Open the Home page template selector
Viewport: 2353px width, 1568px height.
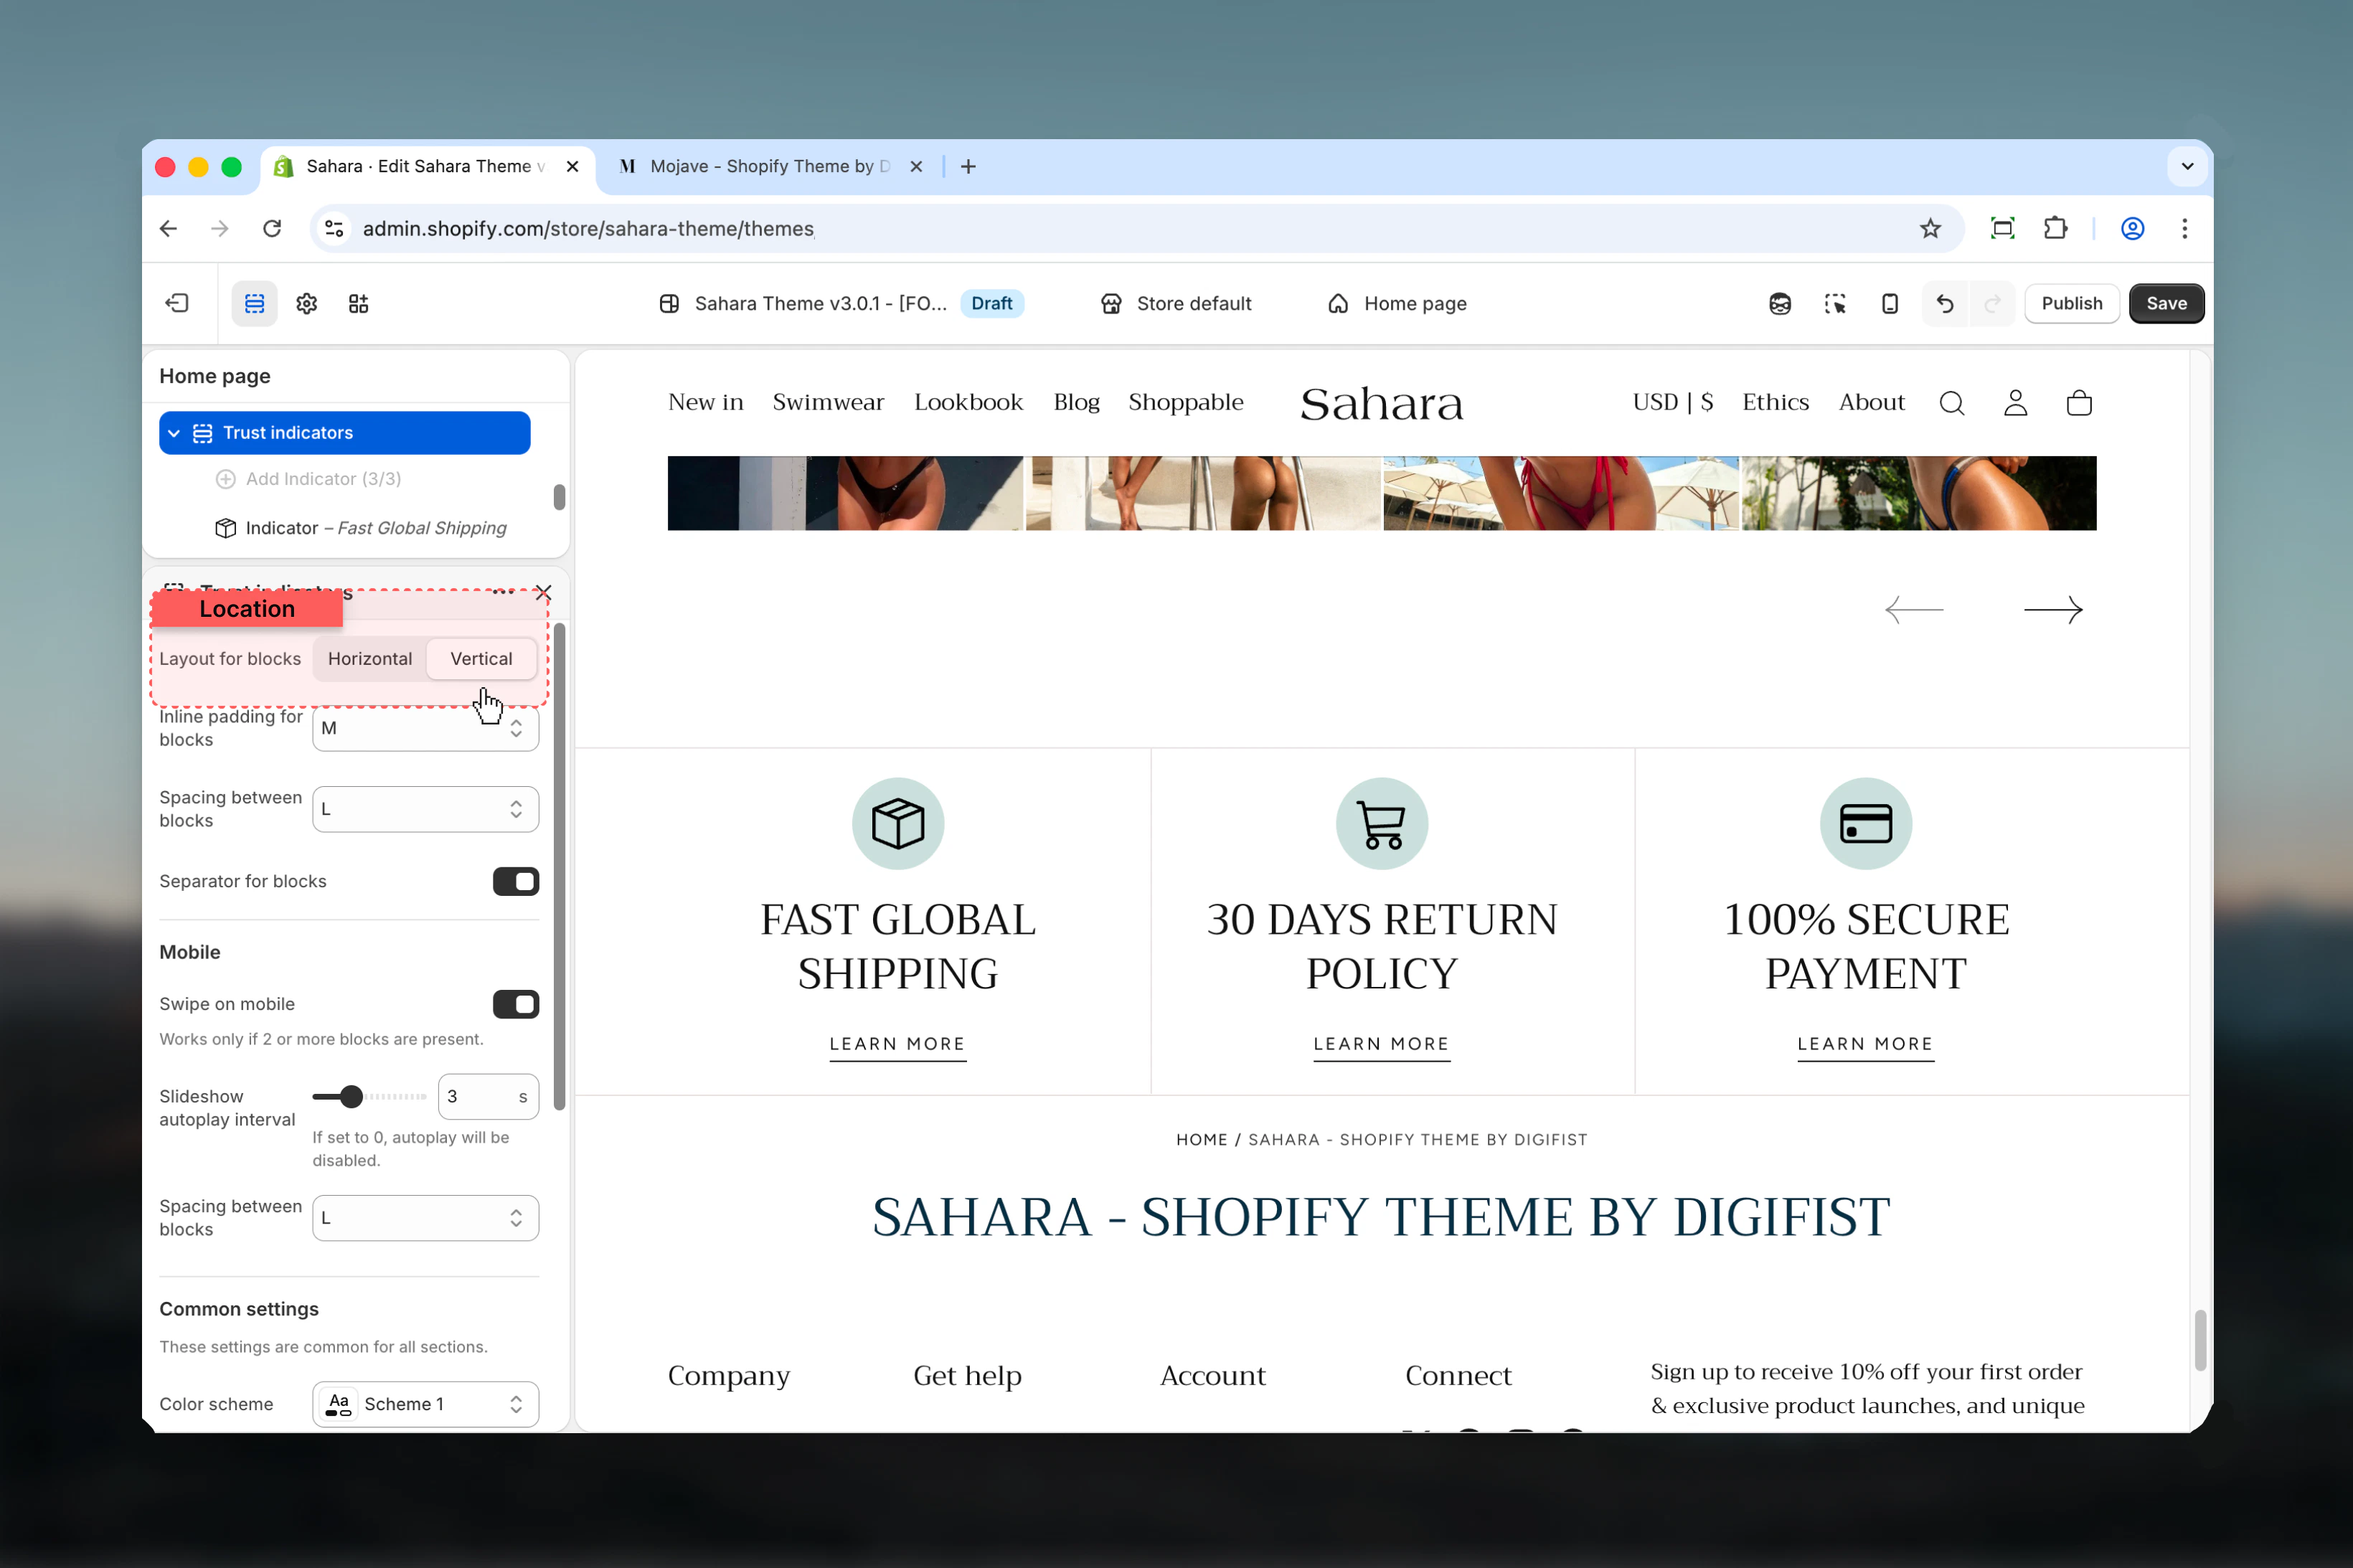1397,303
